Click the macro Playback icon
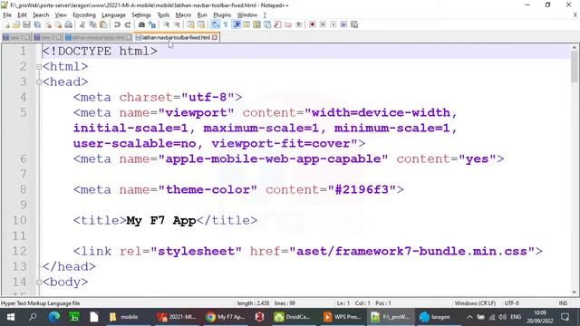This screenshot has width=580, height=326. (x=333, y=24)
